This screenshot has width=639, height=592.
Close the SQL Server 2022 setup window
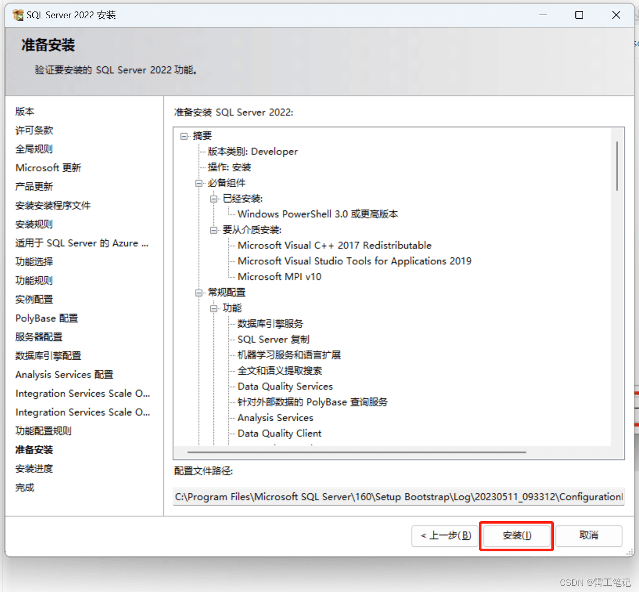click(616, 15)
